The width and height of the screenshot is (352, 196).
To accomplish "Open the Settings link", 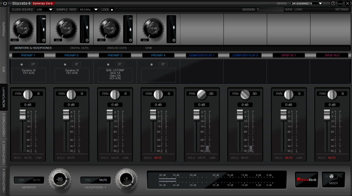I will pyautogui.click(x=341, y=10).
